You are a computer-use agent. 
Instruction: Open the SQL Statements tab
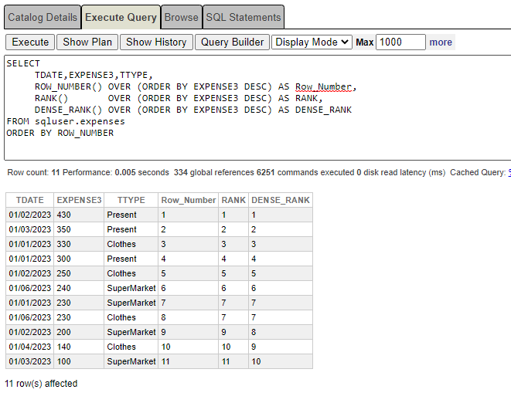click(244, 17)
